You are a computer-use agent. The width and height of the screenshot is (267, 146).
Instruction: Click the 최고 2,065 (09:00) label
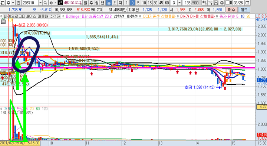click(x=33, y=25)
